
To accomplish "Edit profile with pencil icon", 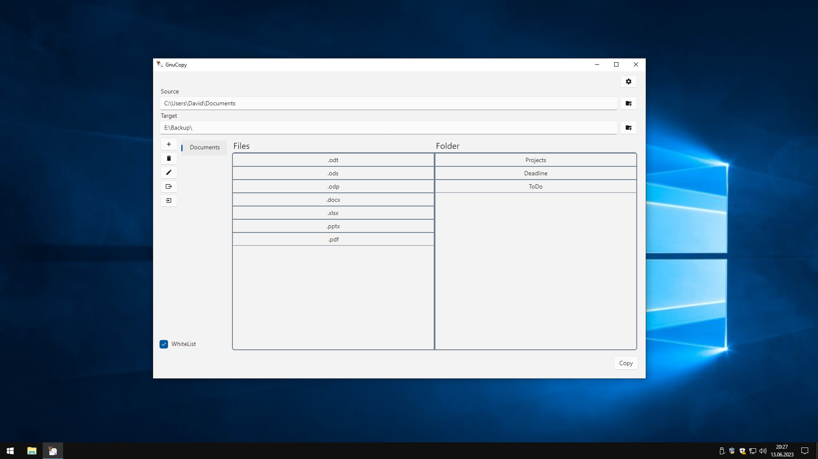I will click(169, 172).
